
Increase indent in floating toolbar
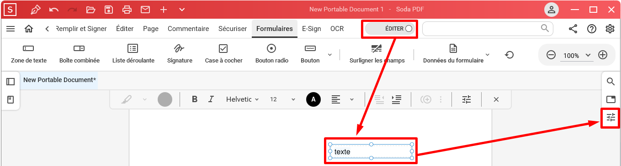click(x=397, y=99)
